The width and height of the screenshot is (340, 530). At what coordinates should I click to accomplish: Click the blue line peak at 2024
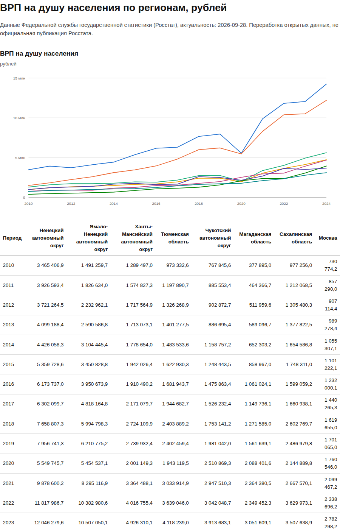pos(326,84)
